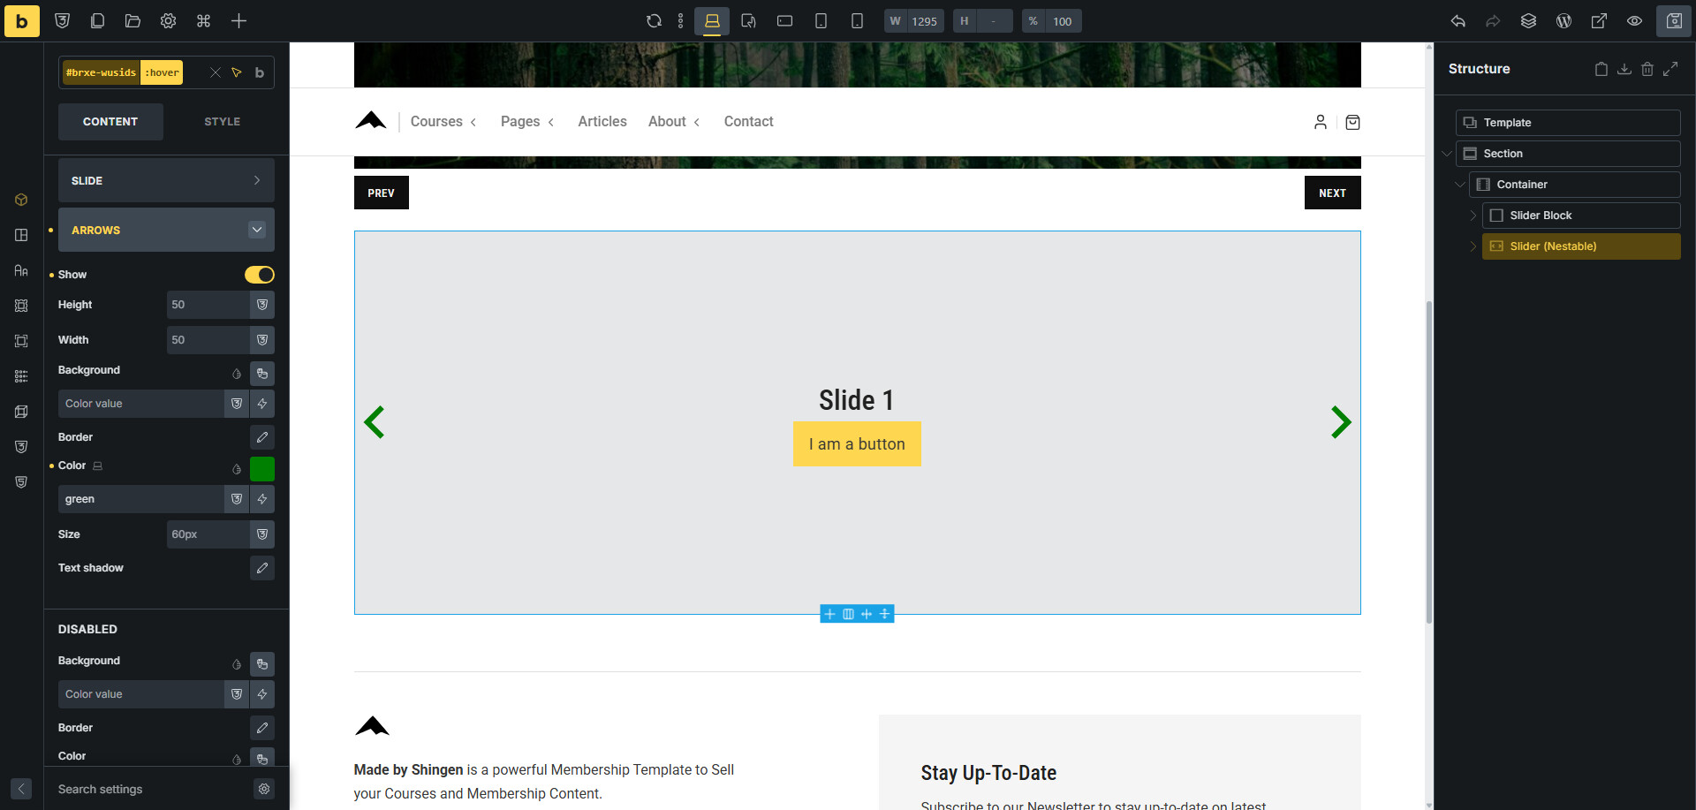The image size is (1696, 810).
Task: Delete structure using the trash icon
Action: click(1647, 69)
